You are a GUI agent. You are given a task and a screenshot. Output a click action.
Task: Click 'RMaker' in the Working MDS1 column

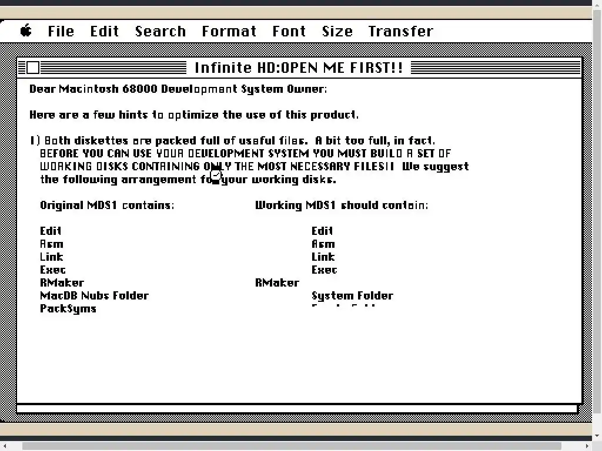pos(277,282)
